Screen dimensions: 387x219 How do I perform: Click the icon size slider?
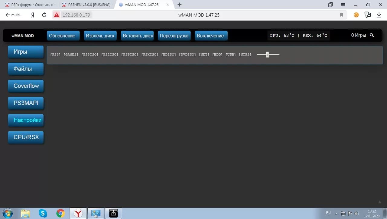(x=268, y=55)
